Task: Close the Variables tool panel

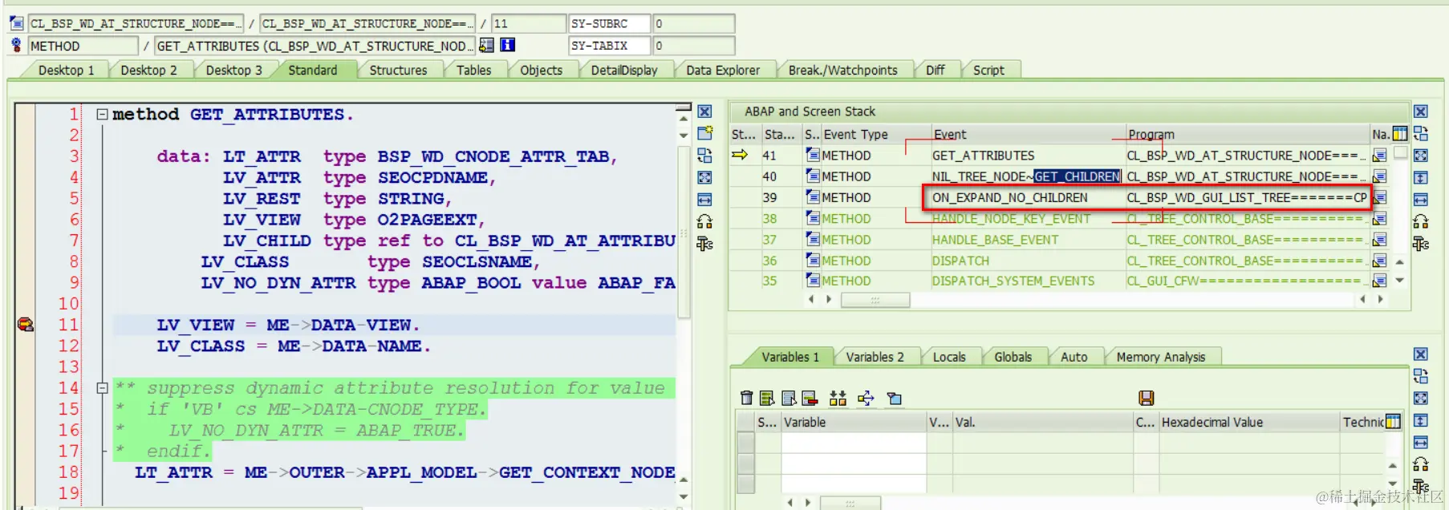Action: pyautogui.click(x=1420, y=354)
